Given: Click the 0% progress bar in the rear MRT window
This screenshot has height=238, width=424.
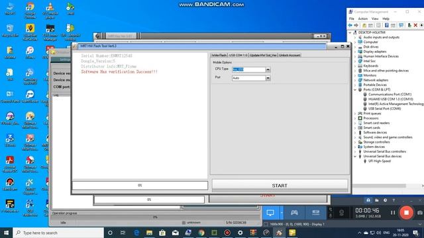Looking at the screenshot, I should pyautogui.click(x=149, y=200).
